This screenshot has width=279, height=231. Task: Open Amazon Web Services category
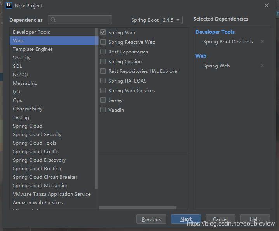pyautogui.click(x=52, y=202)
